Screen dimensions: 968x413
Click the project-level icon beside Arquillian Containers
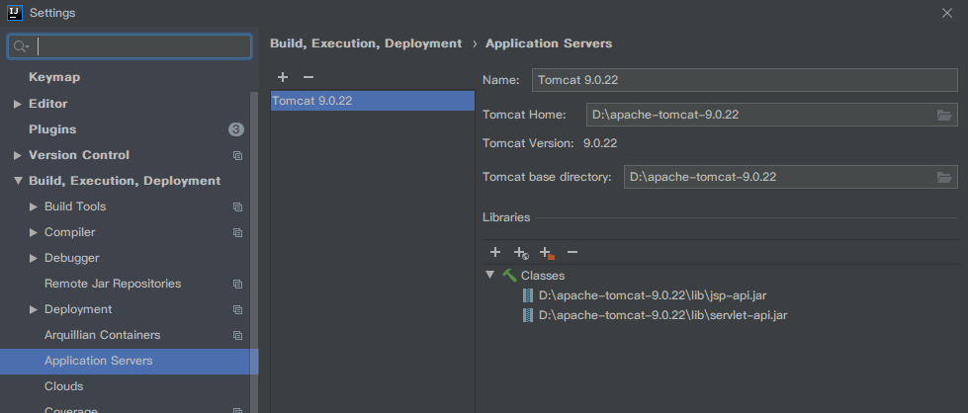pyautogui.click(x=237, y=335)
